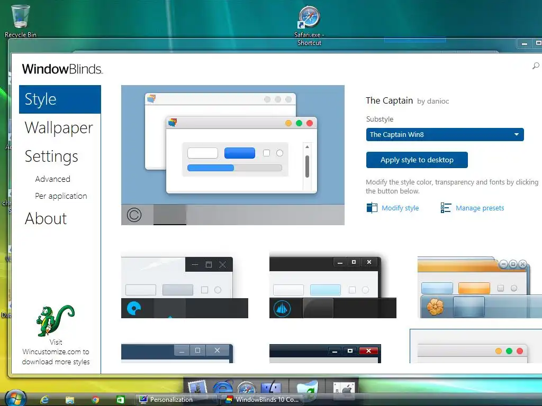
Task: Open the About section
Action: pyautogui.click(x=46, y=218)
